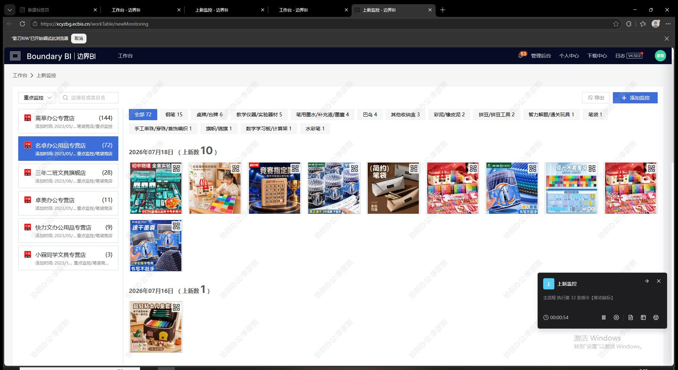Open 下载中心 from the header
The height and width of the screenshot is (370, 678).
click(597, 56)
